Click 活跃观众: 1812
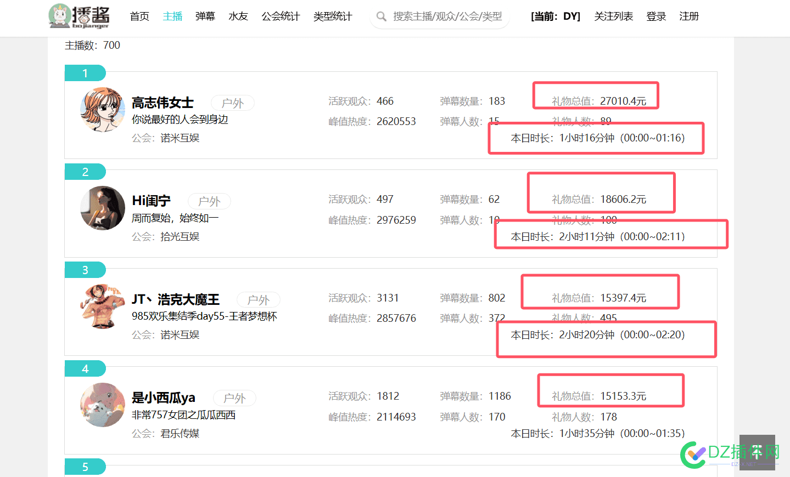790x477 pixels. (x=363, y=396)
